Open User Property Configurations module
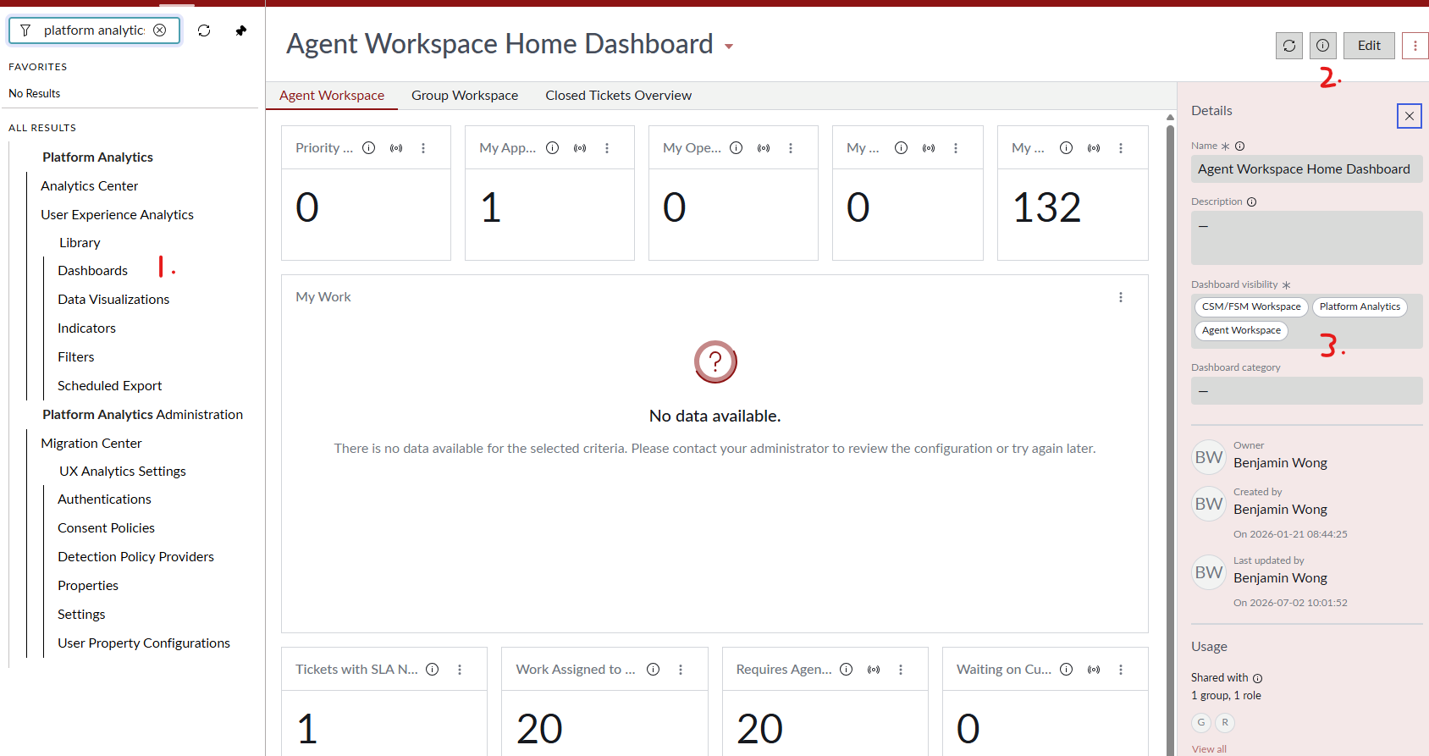1429x756 pixels. (x=144, y=643)
